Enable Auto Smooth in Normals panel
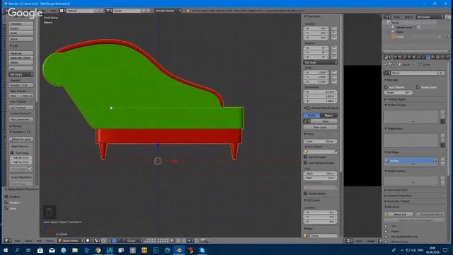 [x=386, y=87]
